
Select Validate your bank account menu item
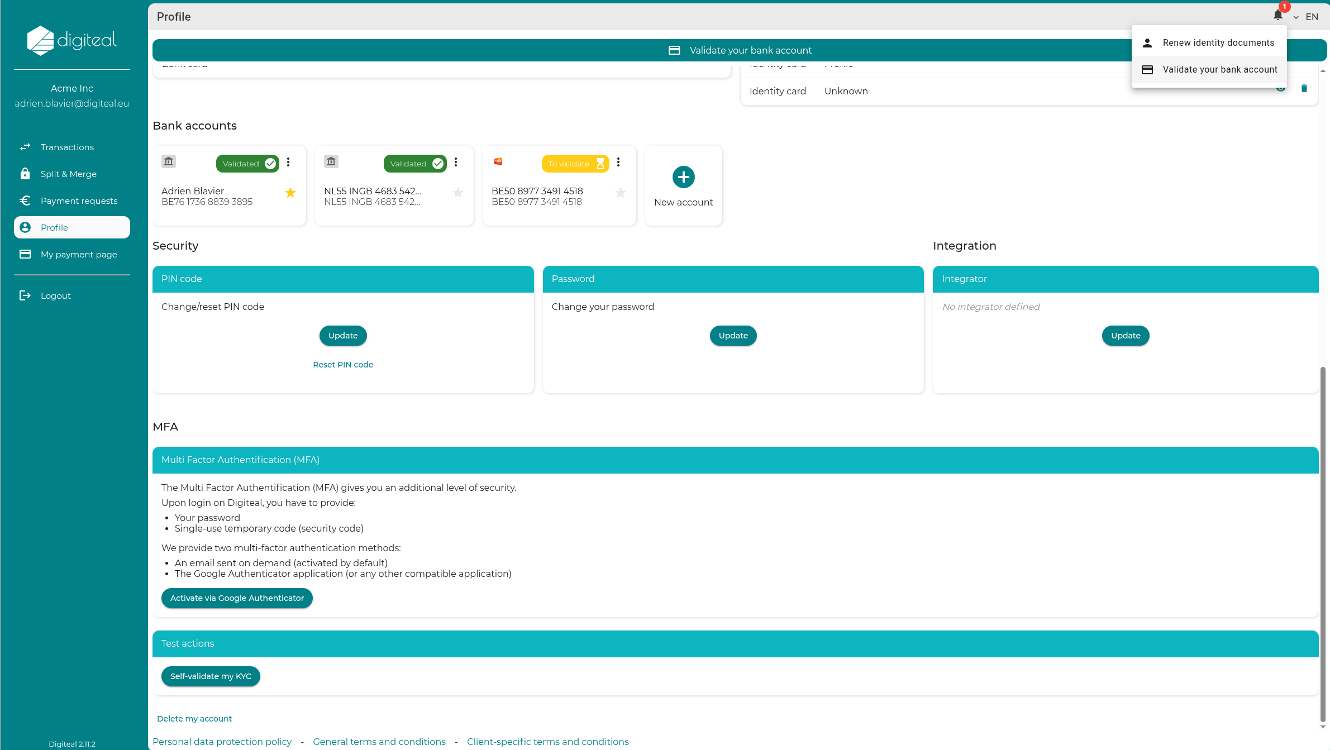point(1219,70)
